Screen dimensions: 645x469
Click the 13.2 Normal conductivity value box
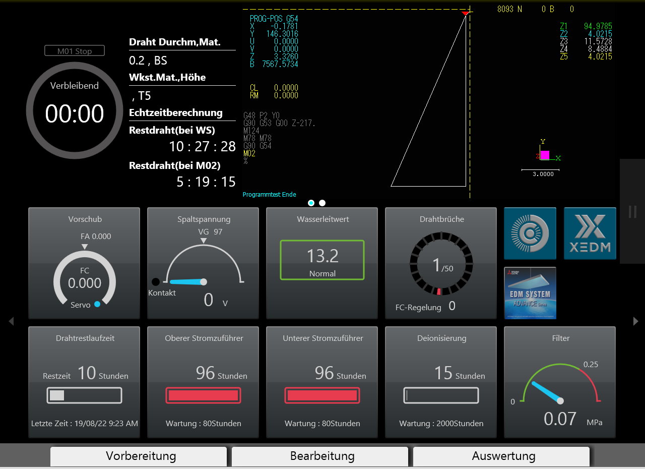(322, 260)
